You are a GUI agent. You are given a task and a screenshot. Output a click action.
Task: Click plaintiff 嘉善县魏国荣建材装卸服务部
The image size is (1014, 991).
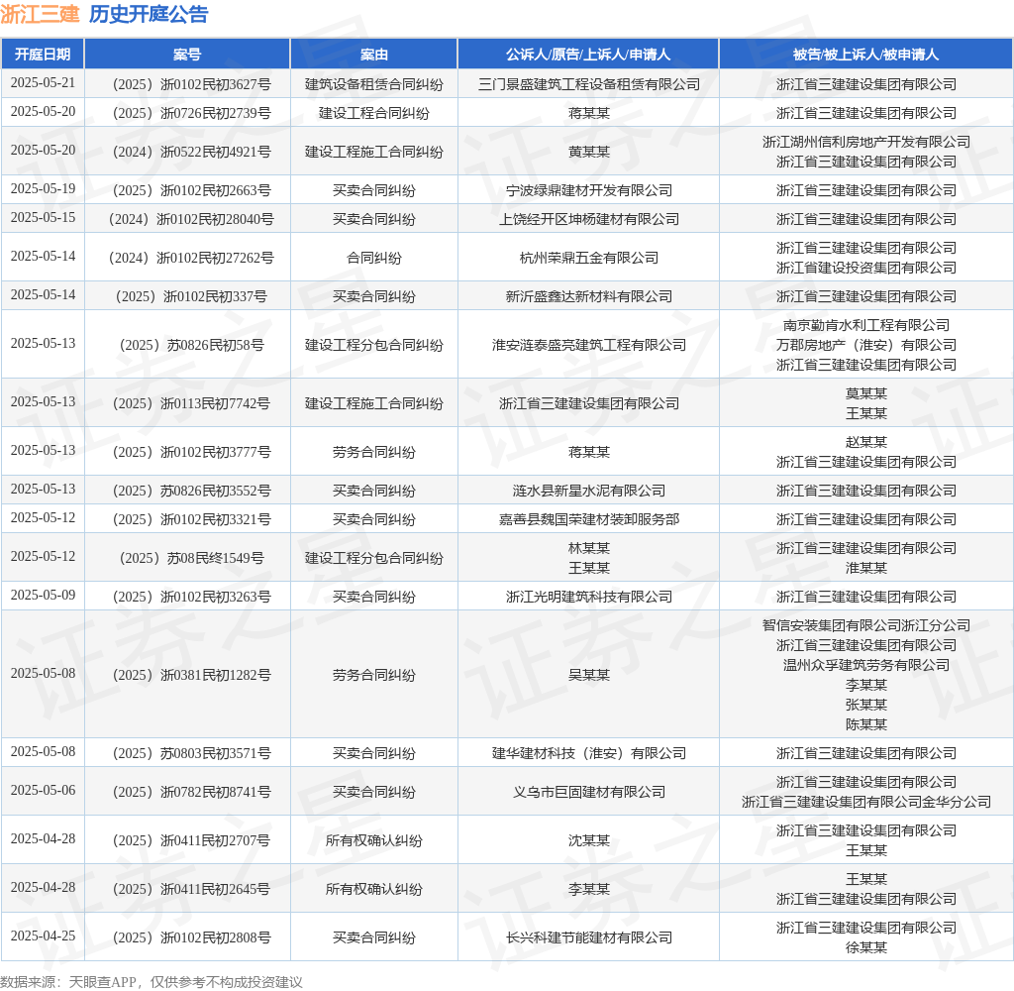click(588, 519)
